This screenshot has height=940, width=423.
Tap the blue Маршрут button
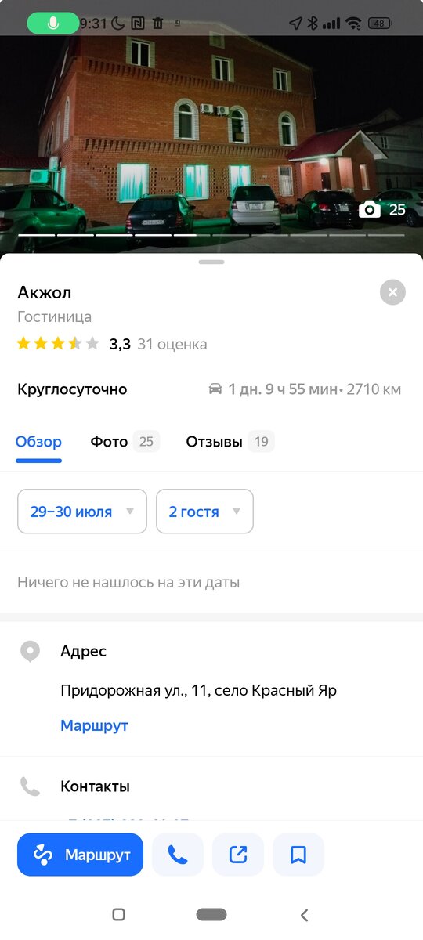tap(80, 855)
